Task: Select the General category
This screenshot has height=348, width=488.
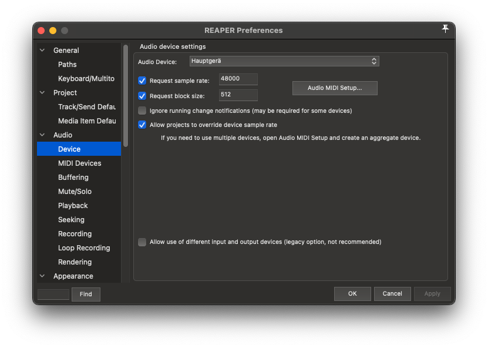Action: pyautogui.click(x=66, y=51)
